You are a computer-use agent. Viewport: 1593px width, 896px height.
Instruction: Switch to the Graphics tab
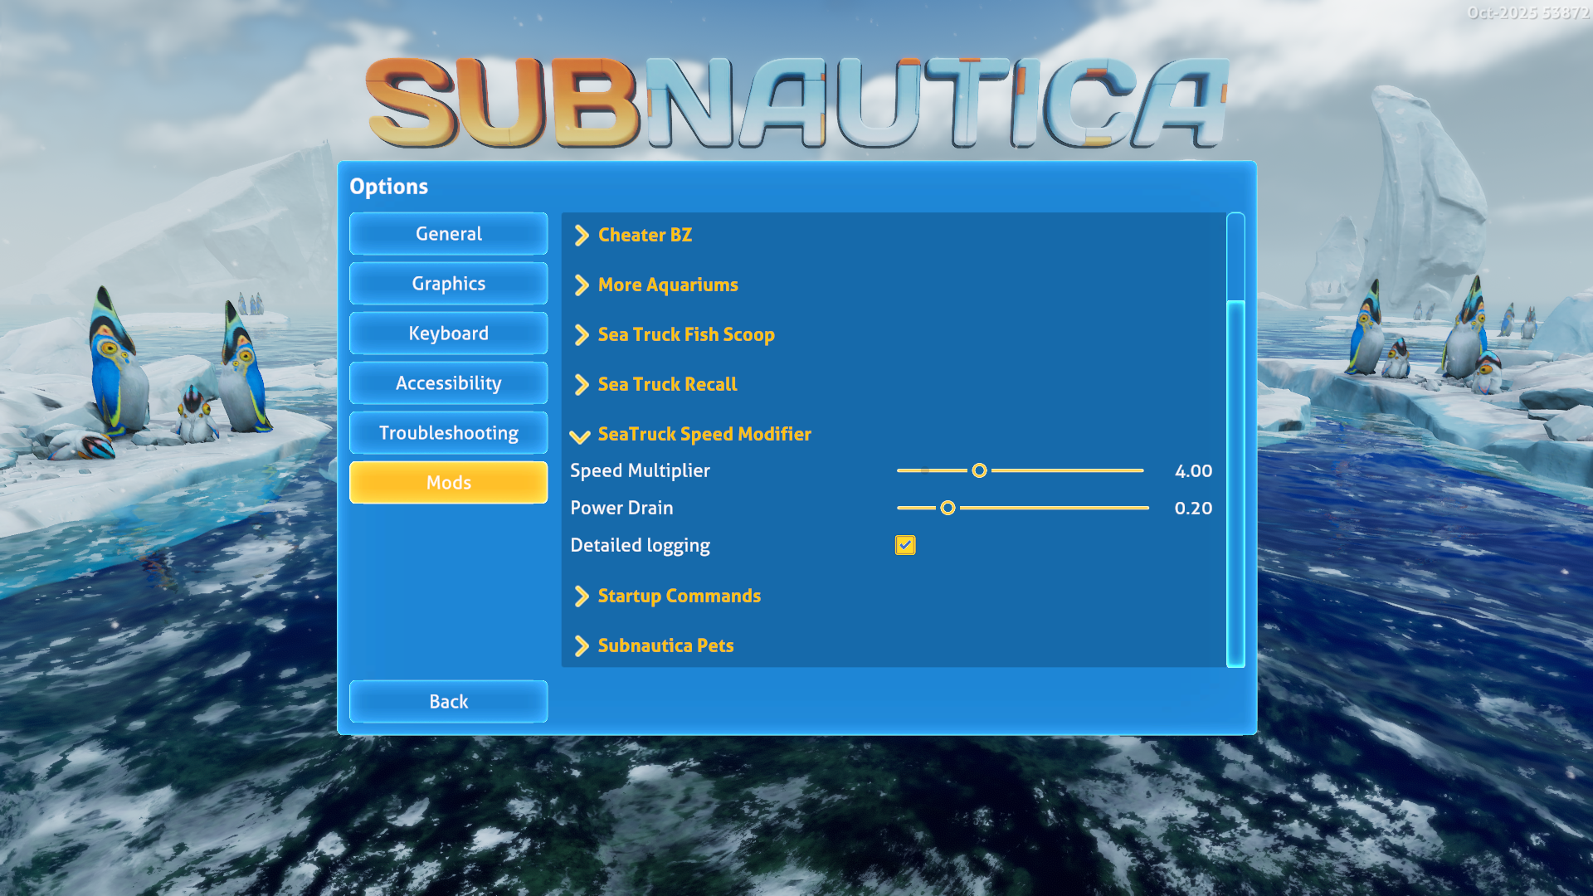(x=448, y=284)
